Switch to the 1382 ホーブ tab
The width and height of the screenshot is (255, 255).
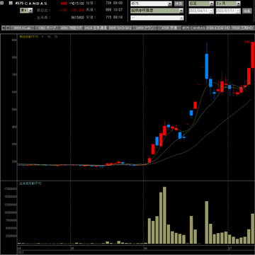47,28
